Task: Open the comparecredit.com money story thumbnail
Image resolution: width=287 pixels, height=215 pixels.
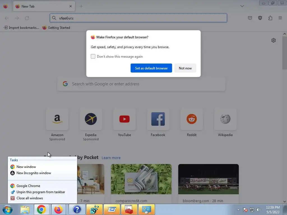Action: (x=141, y=179)
